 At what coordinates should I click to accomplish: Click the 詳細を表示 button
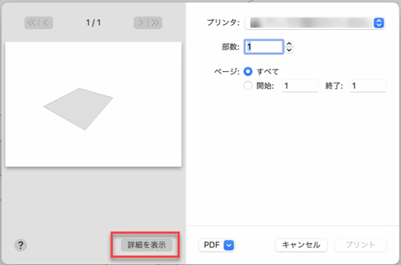click(x=146, y=245)
